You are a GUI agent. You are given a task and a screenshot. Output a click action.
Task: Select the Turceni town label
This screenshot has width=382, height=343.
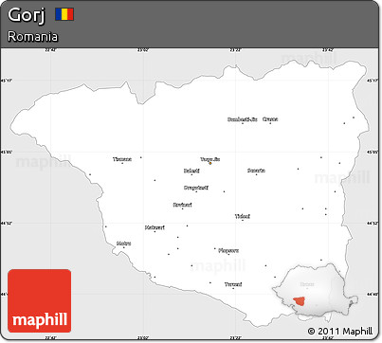coord(233,284)
